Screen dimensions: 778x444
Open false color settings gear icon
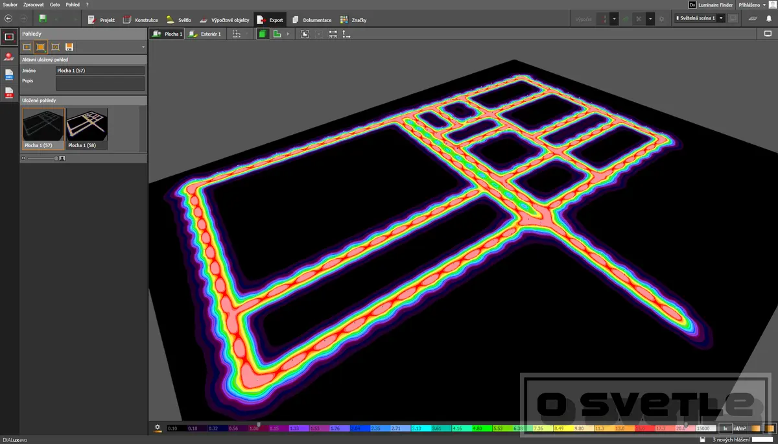(158, 428)
